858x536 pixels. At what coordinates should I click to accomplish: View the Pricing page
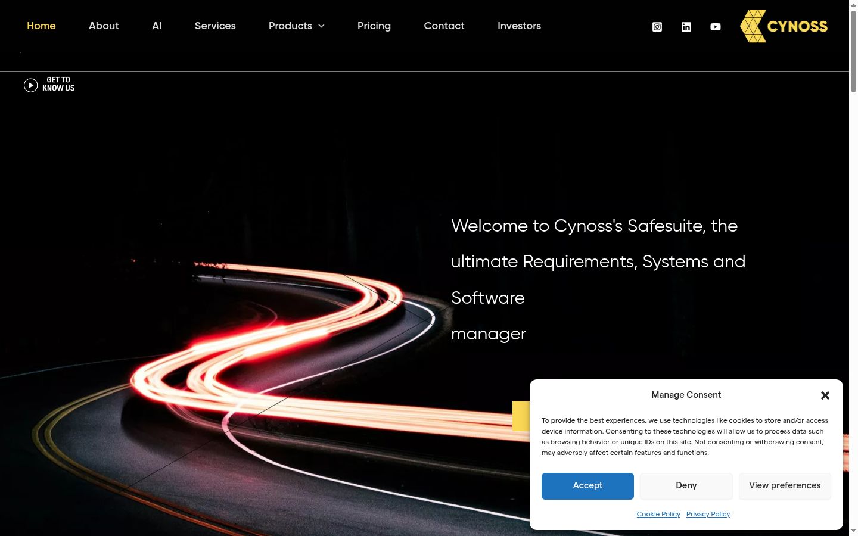point(374,26)
